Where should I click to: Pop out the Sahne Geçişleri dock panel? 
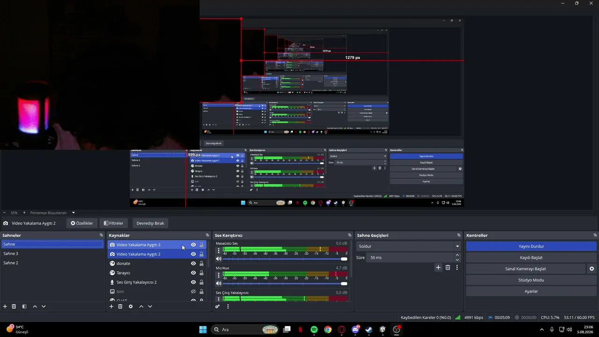pyautogui.click(x=459, y=235)
